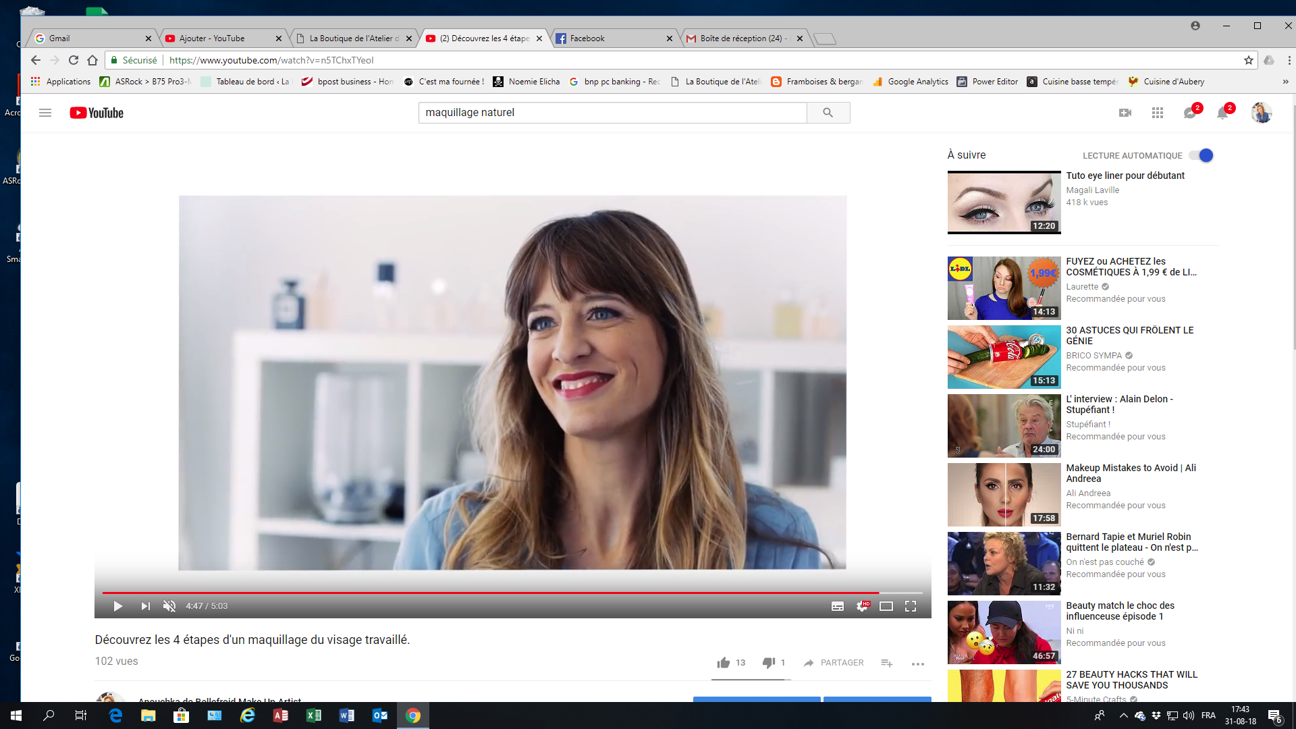Open 'L' interview : Alain Delon' video
The width and height of the screenshot is (1296, 729).
tap(1119, 404)
